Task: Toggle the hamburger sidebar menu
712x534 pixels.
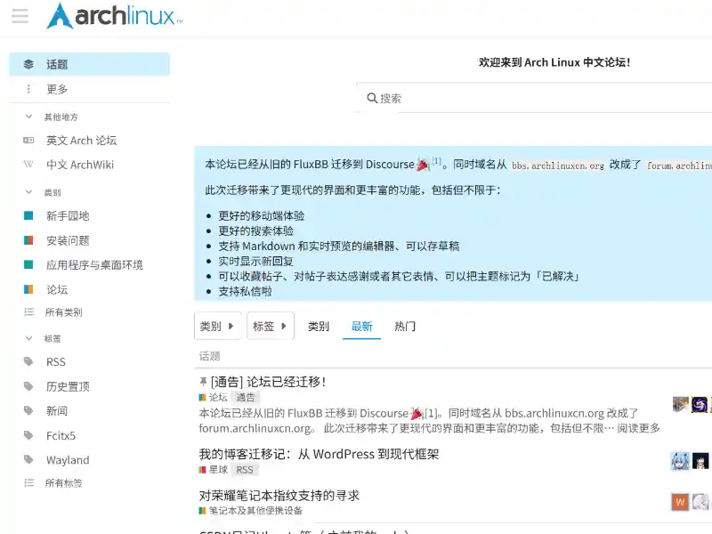Action: 20,16
